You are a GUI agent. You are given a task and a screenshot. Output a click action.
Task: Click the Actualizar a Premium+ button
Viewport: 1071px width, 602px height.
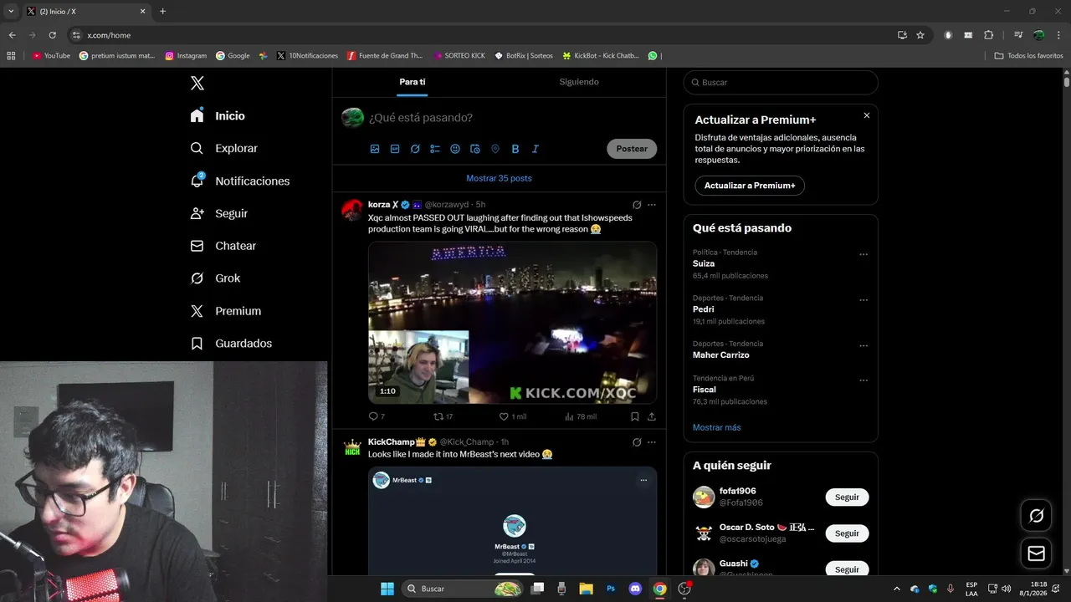(x=750, y=186)
